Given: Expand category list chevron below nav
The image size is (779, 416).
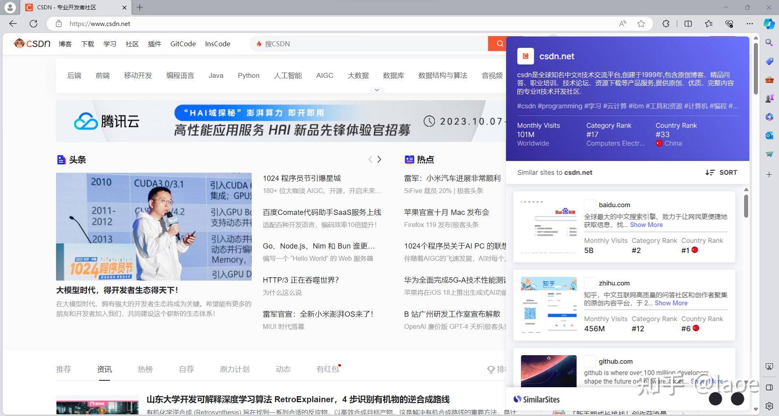Looking at the screenshot, I should [377, 90].
